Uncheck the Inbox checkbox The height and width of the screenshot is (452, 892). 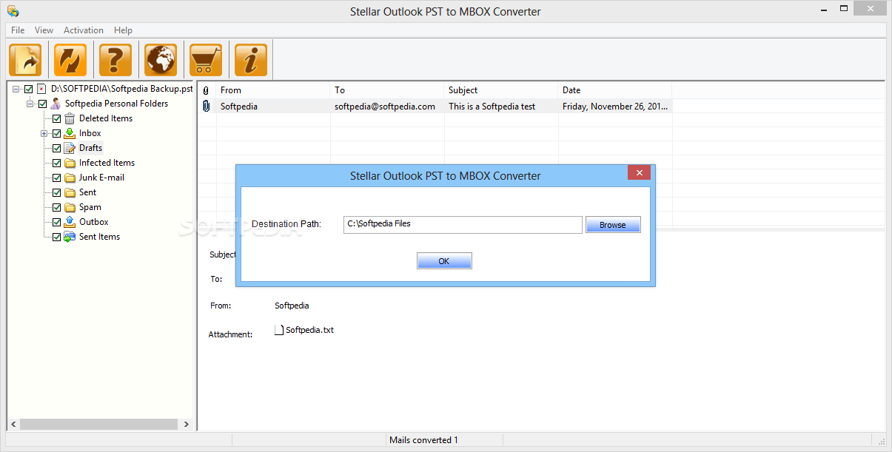coord(56,133)
